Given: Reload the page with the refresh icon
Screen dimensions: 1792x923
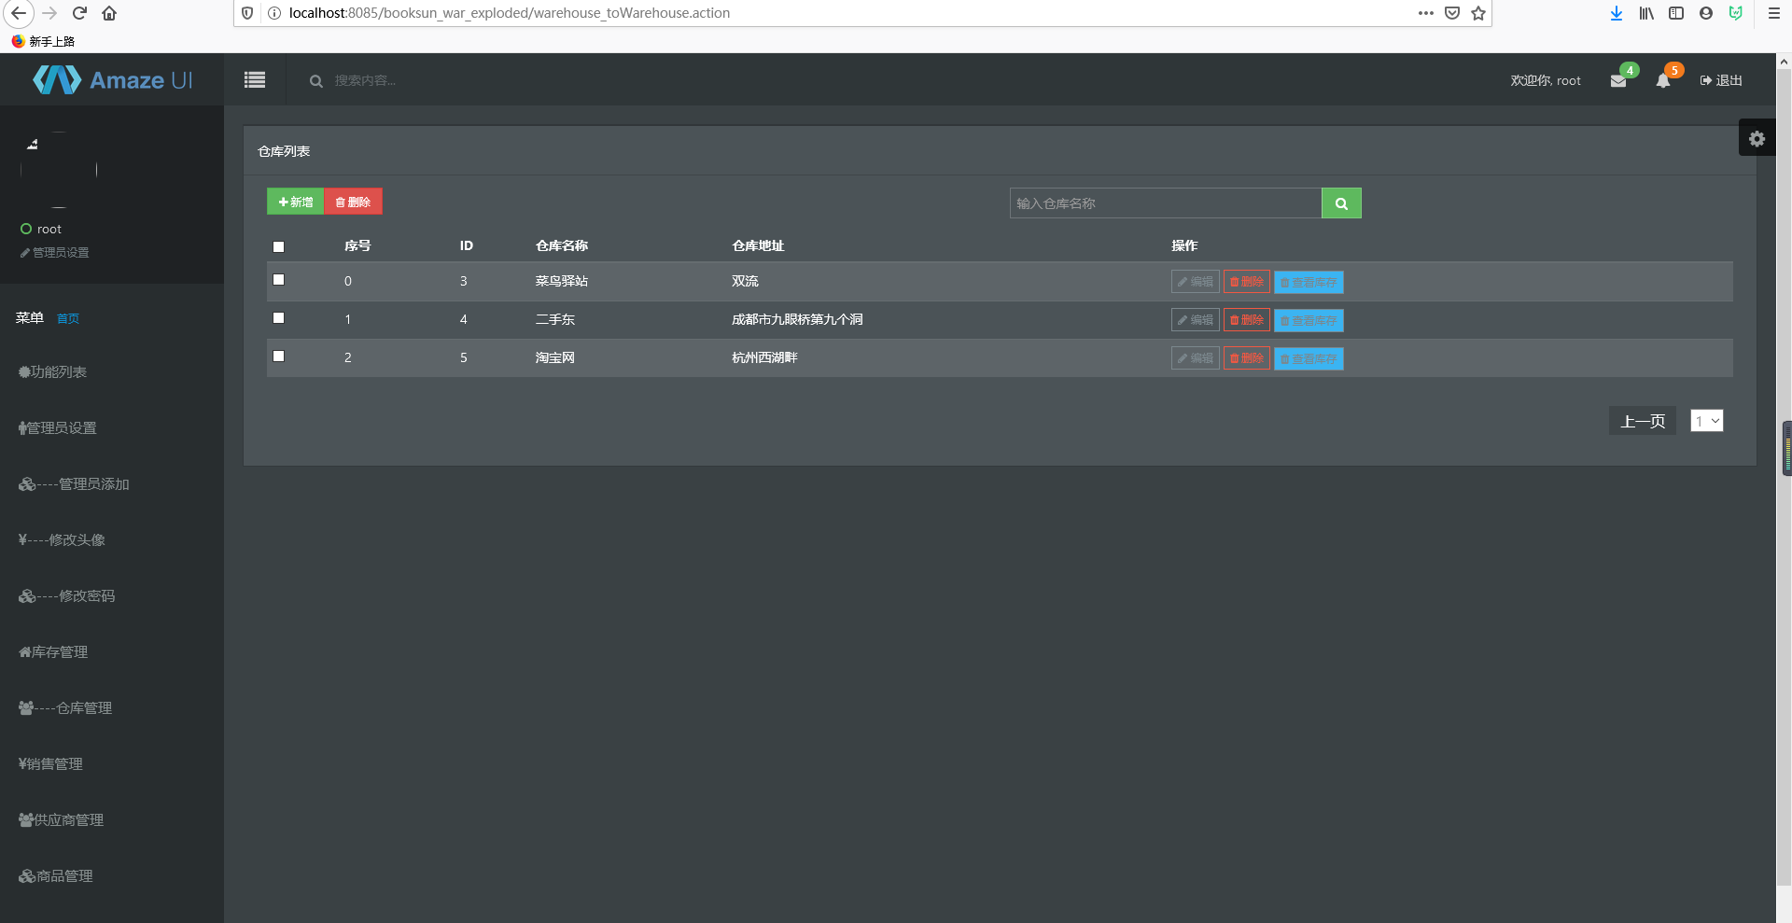Looking at the screenshot, I should coord(80,13).
